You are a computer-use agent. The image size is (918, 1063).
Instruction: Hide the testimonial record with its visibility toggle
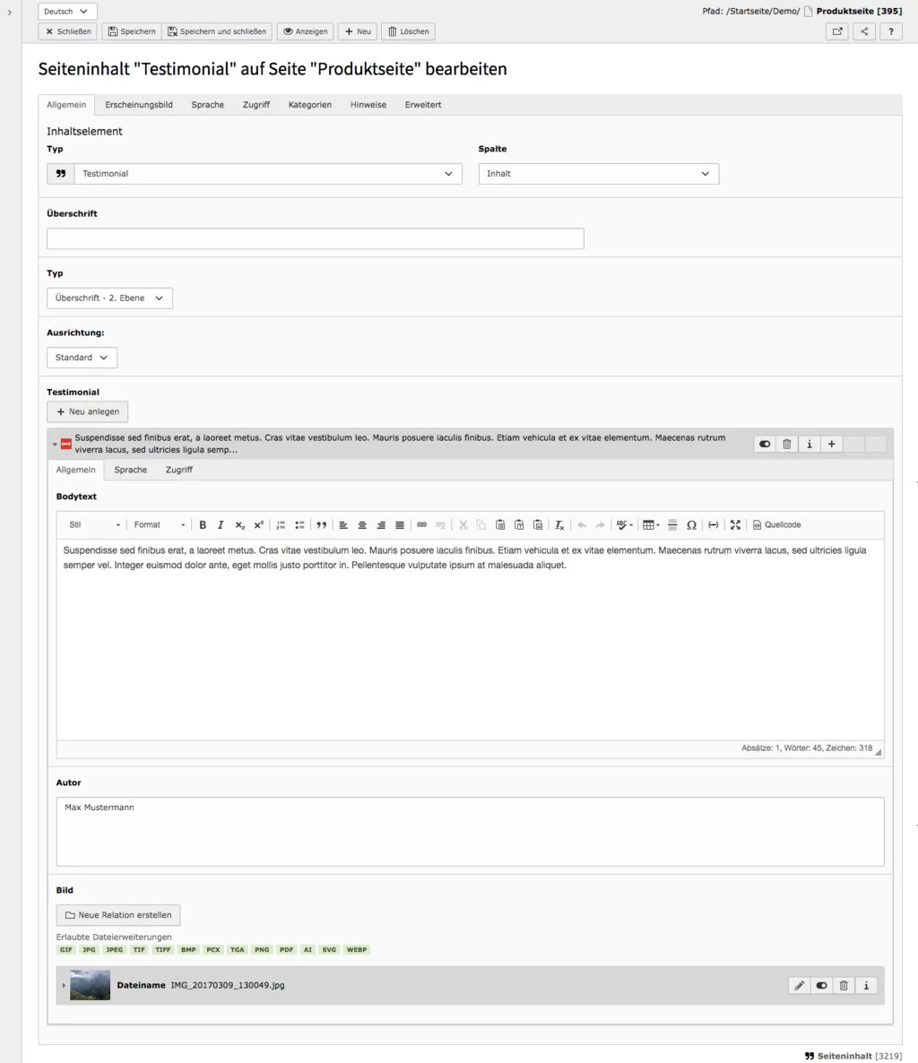(764, 444)
